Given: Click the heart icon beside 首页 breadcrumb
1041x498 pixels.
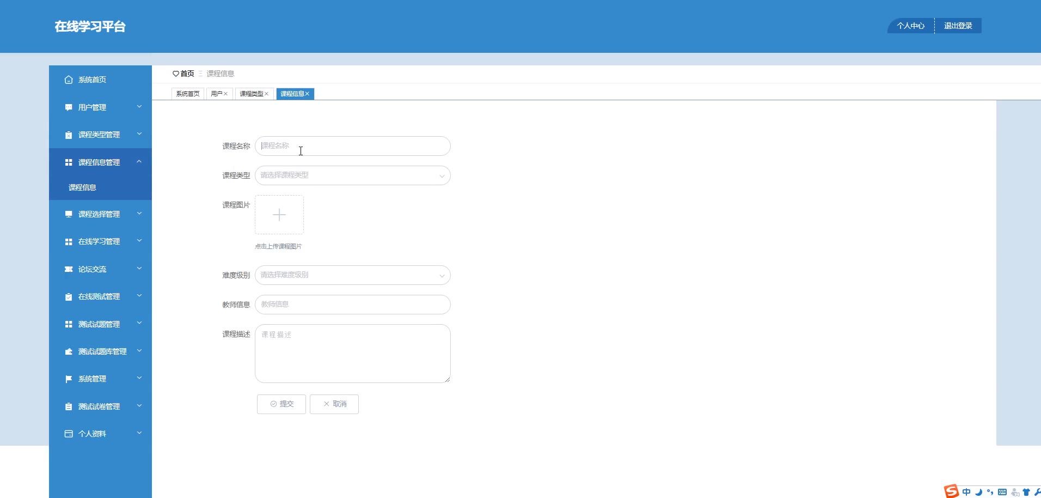Looking at the screenshot, I should point(176,74).
